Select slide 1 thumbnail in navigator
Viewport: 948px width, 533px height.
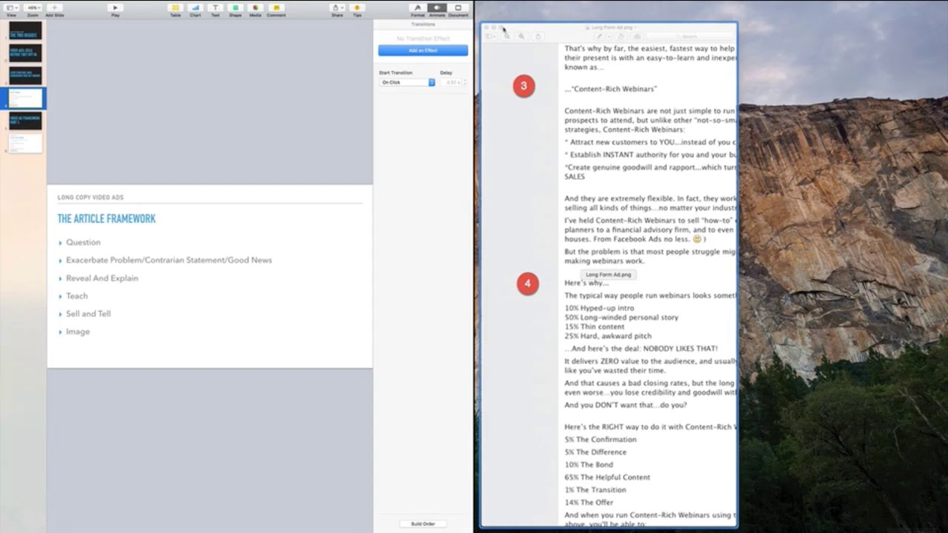point(25,31)
